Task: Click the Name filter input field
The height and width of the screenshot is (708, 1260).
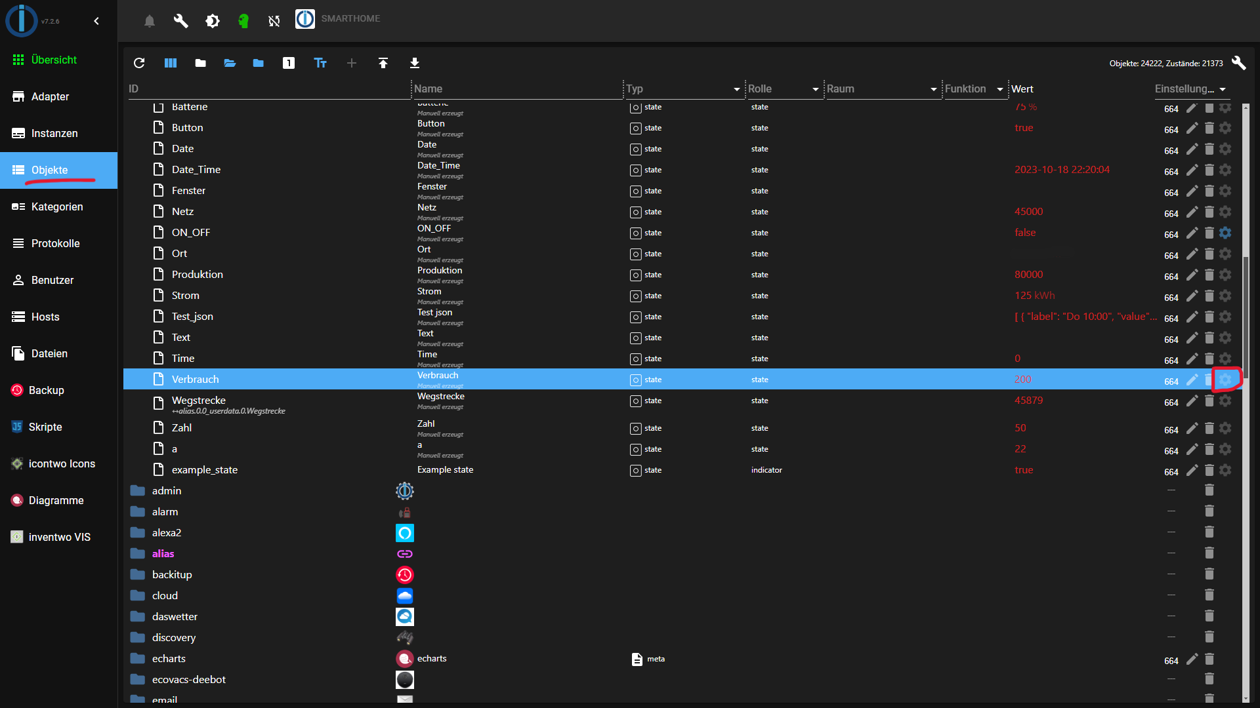Action: 518,88
